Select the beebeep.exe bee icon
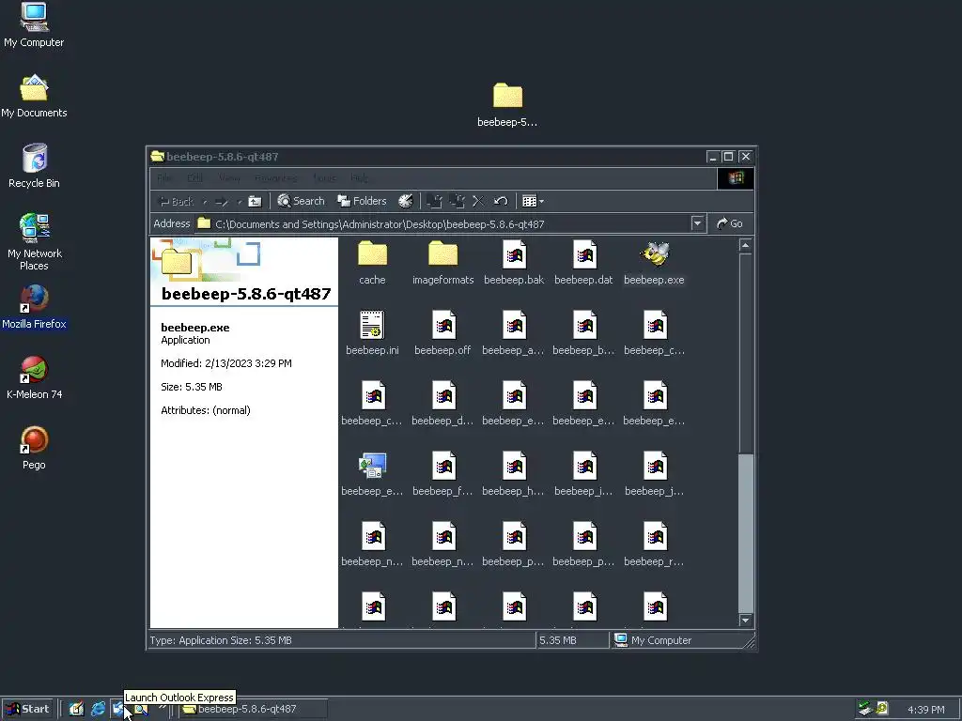This screenshot has height=721, width=962. coord(654,254)
